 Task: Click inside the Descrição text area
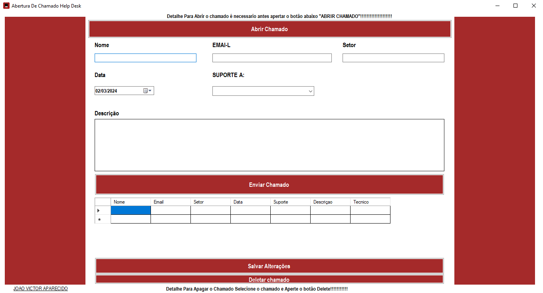(270, 145)
